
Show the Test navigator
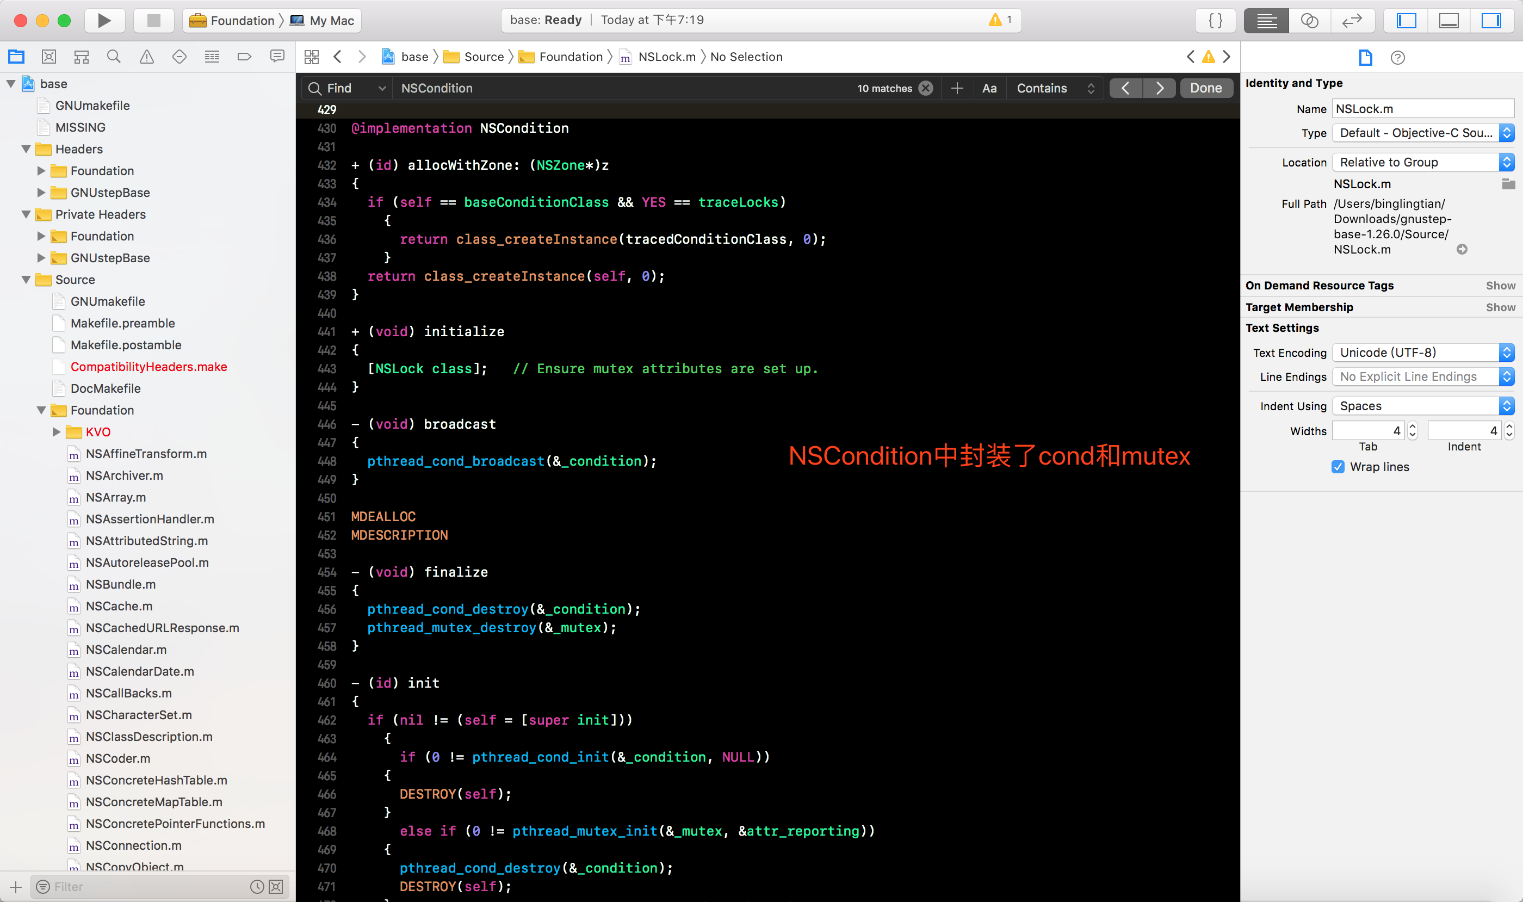pos(179,57)
